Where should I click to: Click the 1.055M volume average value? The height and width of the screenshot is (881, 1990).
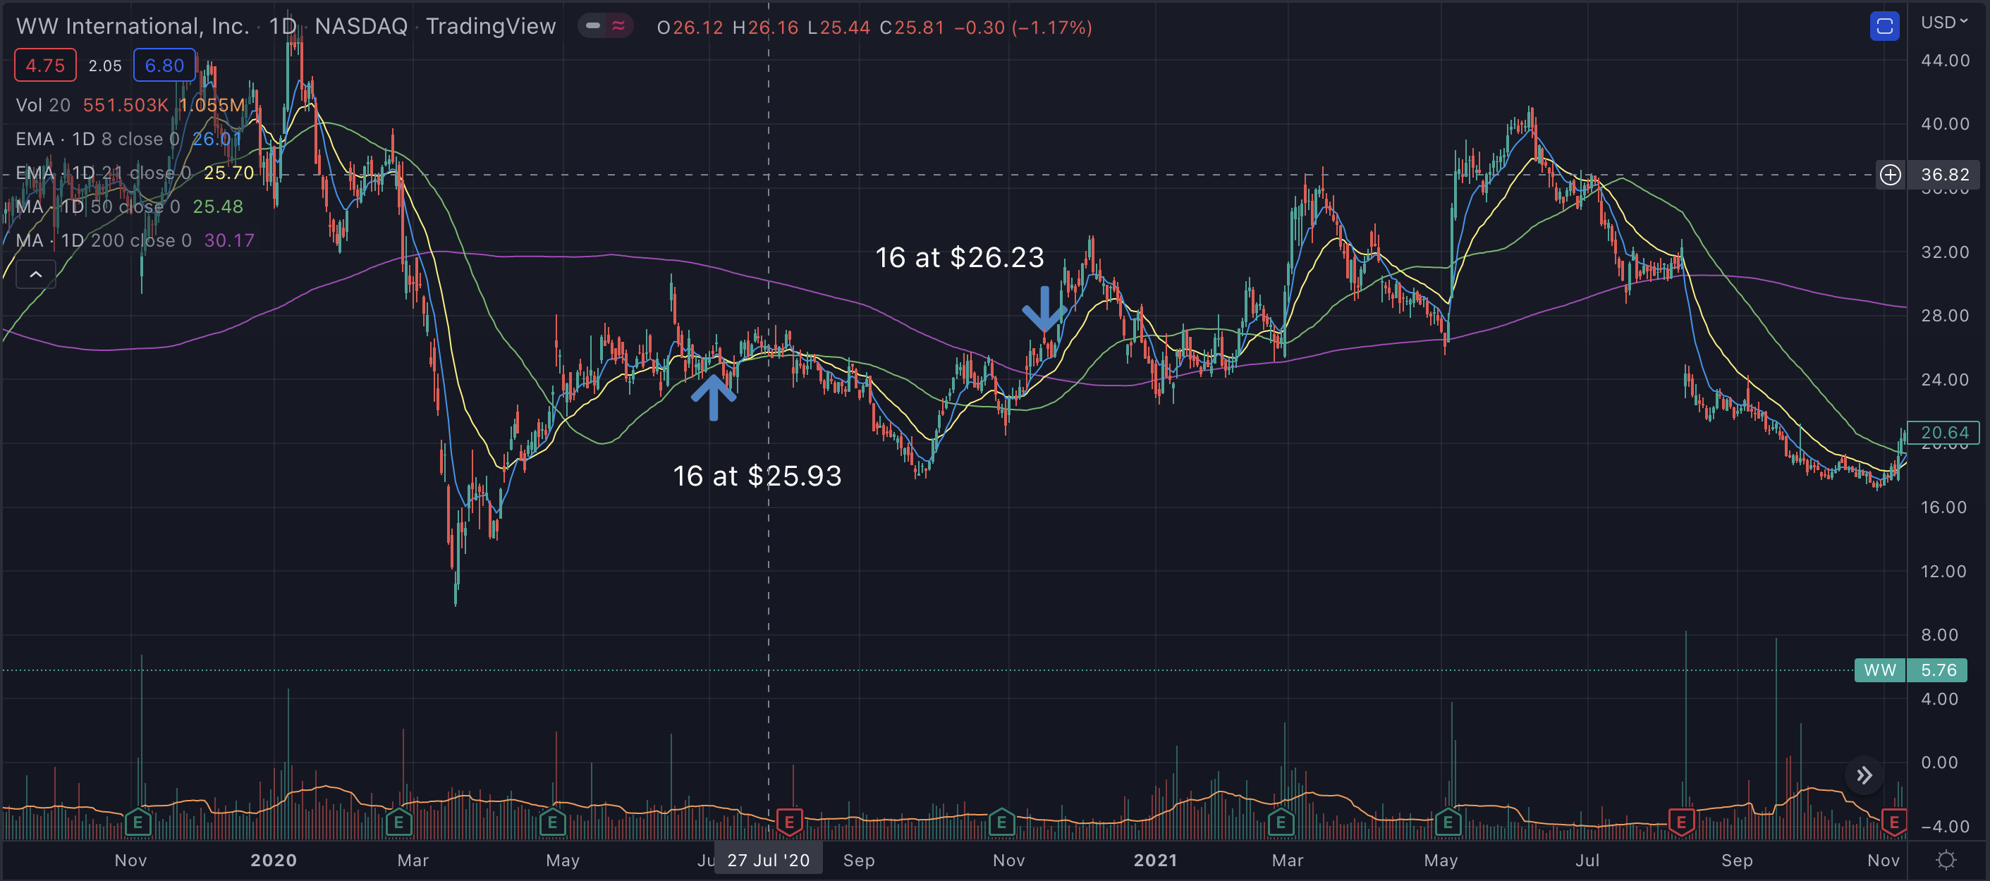[x=211, y=105]
